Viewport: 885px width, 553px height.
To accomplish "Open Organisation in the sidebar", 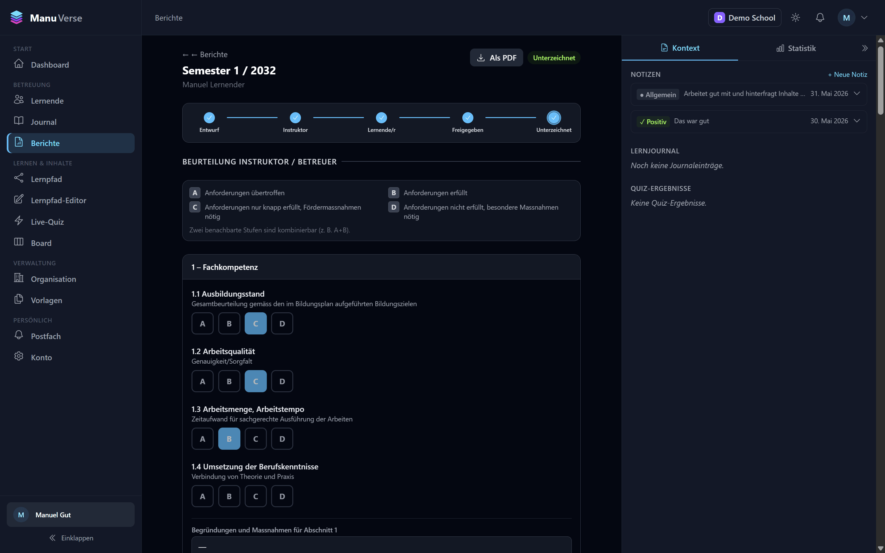I will pyautogui.click(x=71, y=279).
